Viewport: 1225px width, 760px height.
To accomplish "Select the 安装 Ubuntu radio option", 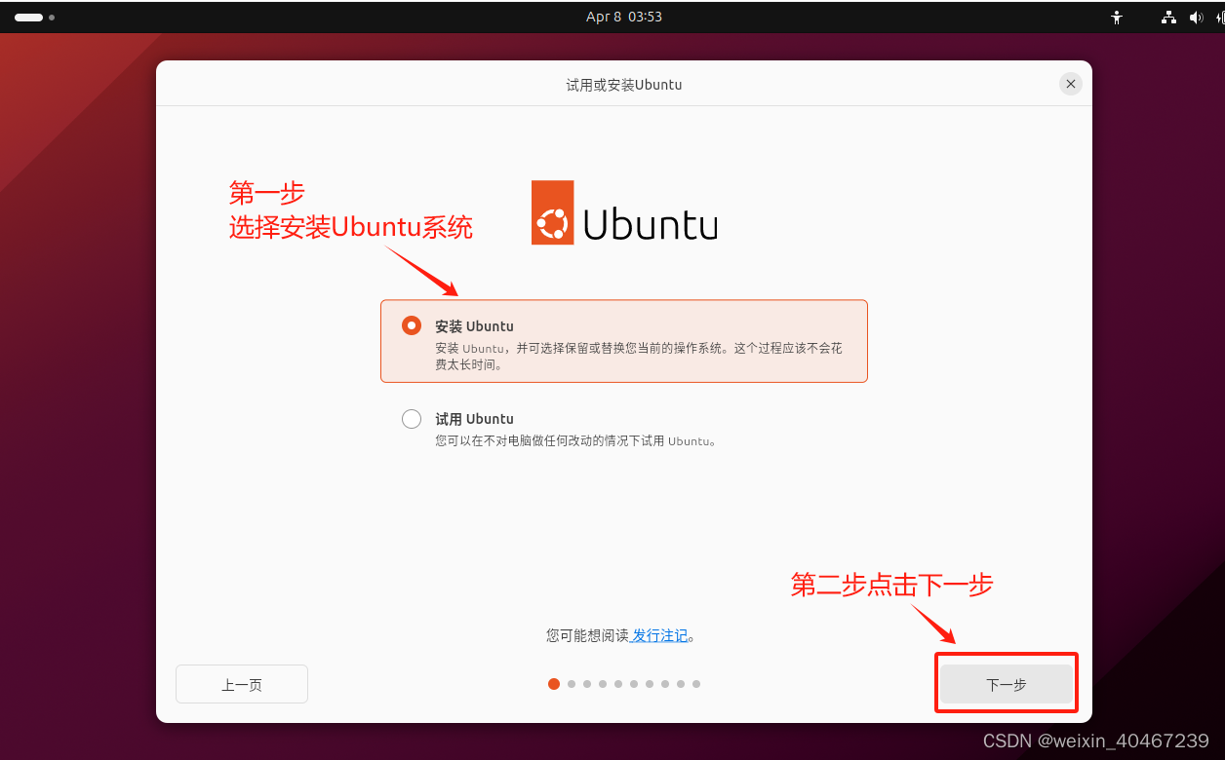I will [x=412, y=325].
